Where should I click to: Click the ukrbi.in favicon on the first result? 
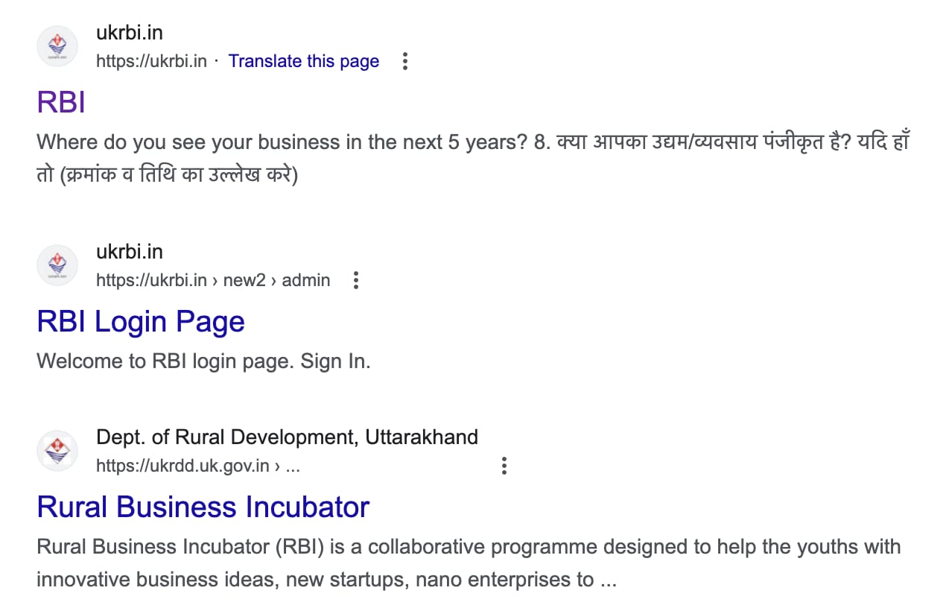57,46
